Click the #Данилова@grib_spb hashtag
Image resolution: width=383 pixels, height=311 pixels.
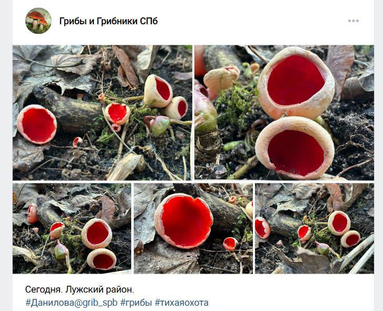click(71, 303)
